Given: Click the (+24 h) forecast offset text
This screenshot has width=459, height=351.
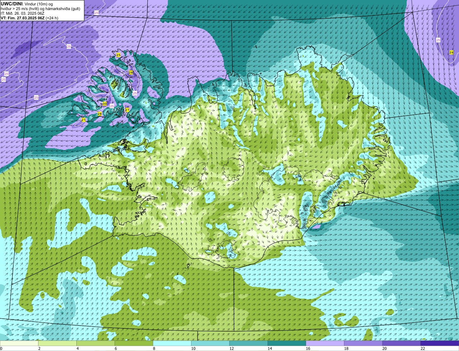Looking at the screenshot, I should [x=52, y=18].
